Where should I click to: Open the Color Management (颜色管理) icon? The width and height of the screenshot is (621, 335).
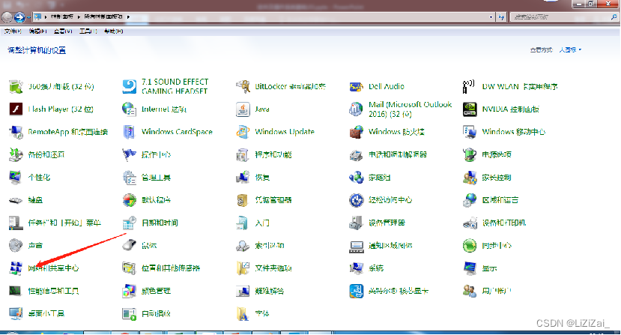coord(129,291)
